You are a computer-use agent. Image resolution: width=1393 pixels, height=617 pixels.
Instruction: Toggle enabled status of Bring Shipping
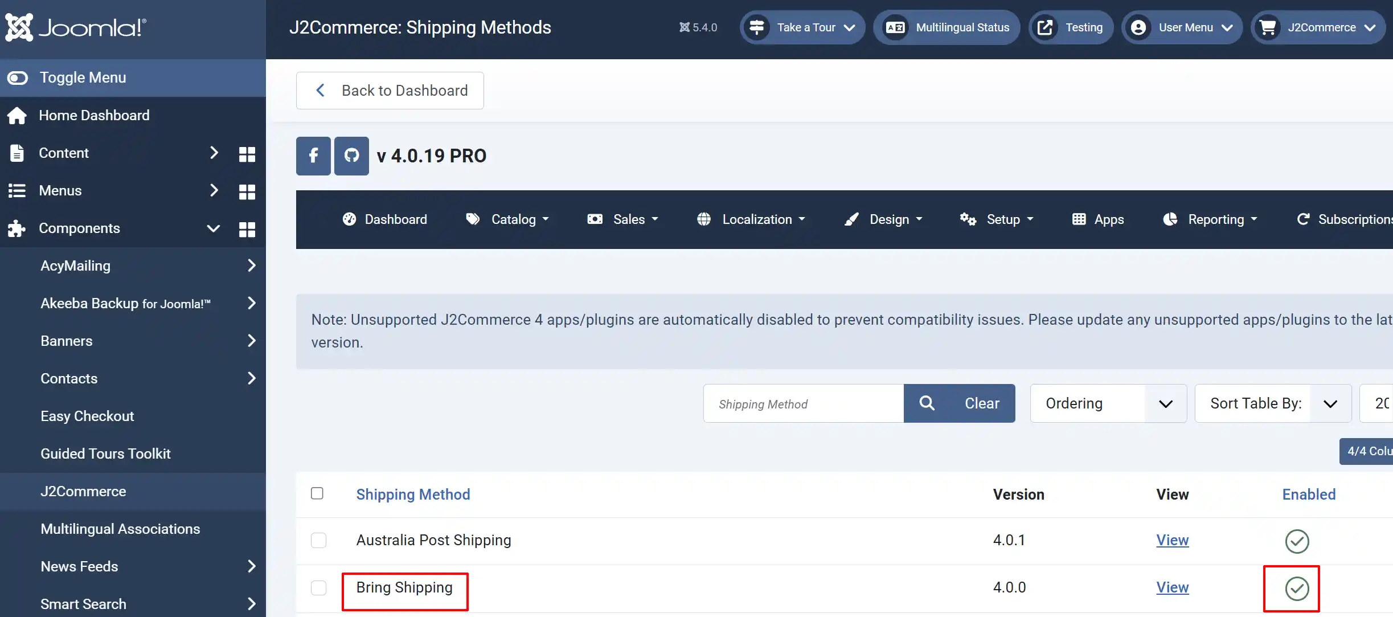point(1297,589)
